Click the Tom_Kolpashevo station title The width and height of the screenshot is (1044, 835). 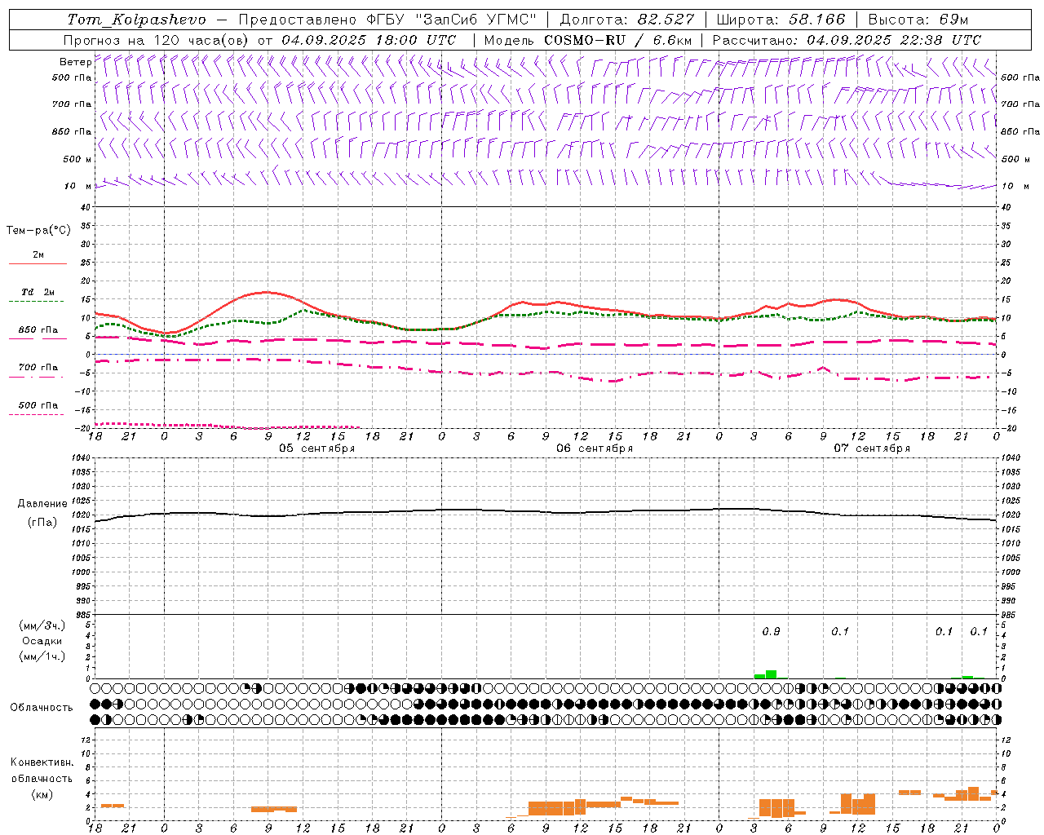(x=136, y=20)
